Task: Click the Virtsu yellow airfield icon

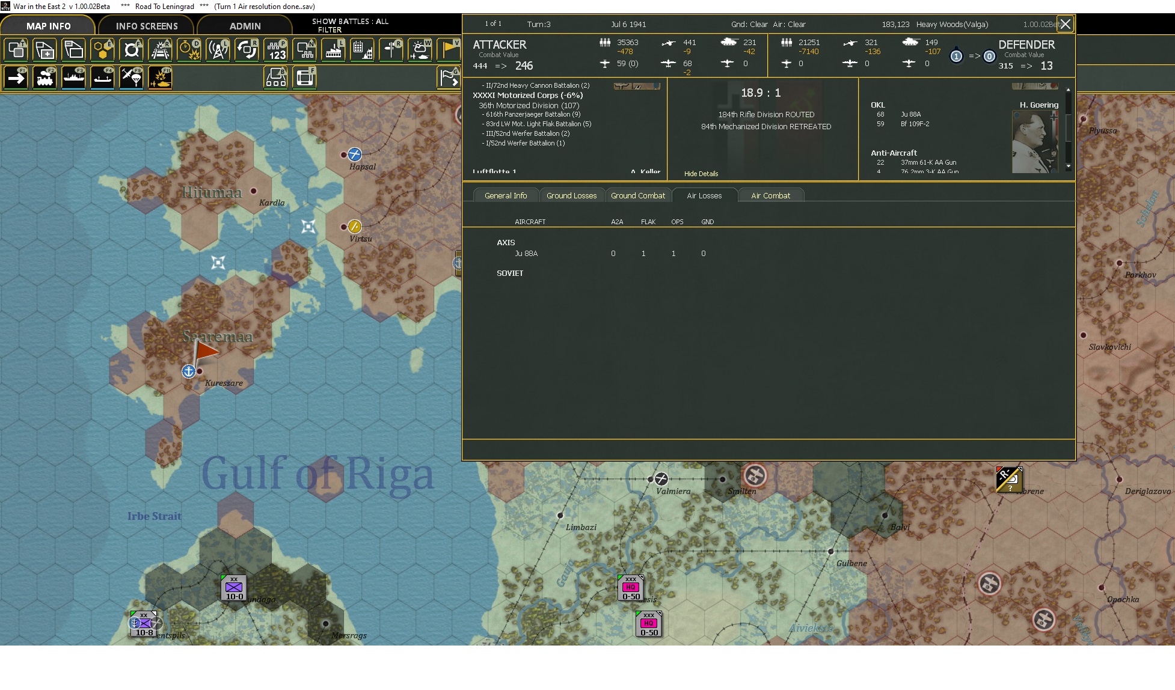Action: click(355, 227)
